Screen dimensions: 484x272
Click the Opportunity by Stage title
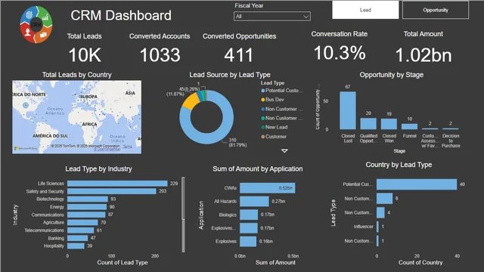392,75
